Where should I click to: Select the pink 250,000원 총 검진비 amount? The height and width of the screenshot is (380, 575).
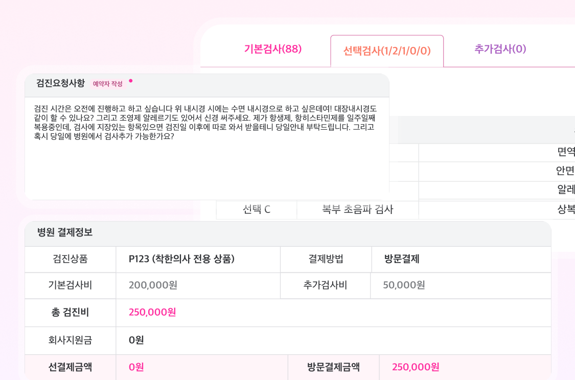pyautogui.click(x=152, y=312)
